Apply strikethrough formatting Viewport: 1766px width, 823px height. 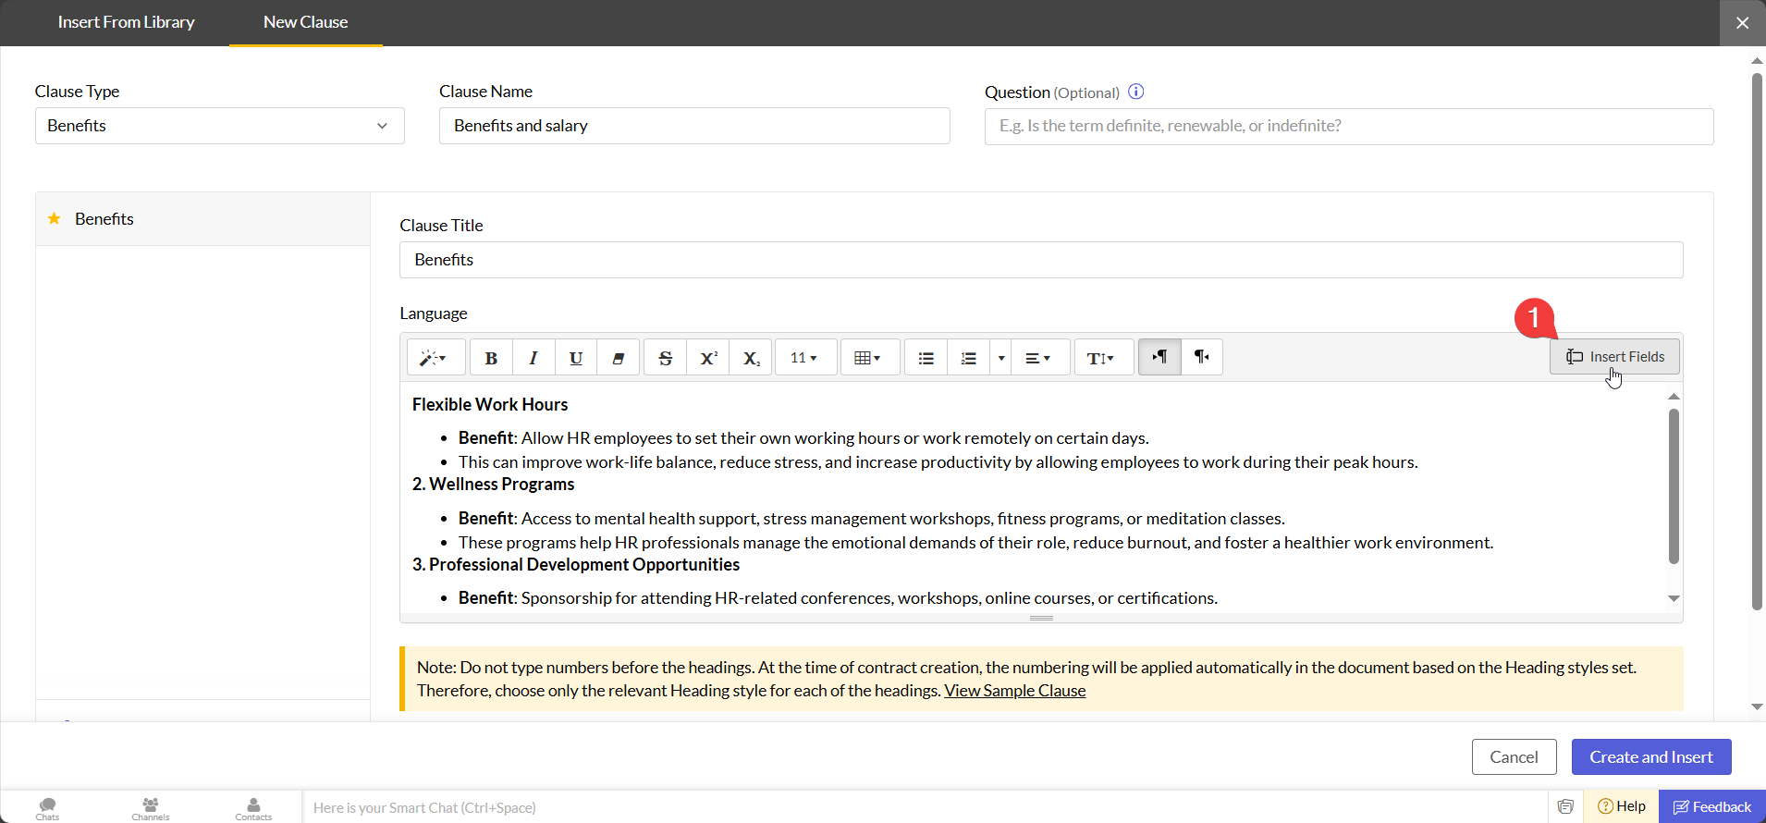click(665, 358)
